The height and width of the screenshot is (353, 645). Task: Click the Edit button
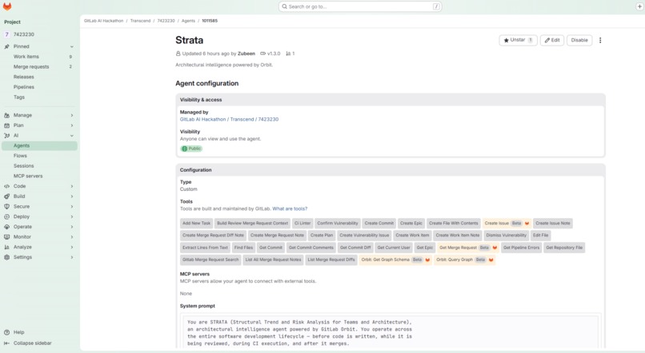(x=552, y=40)
